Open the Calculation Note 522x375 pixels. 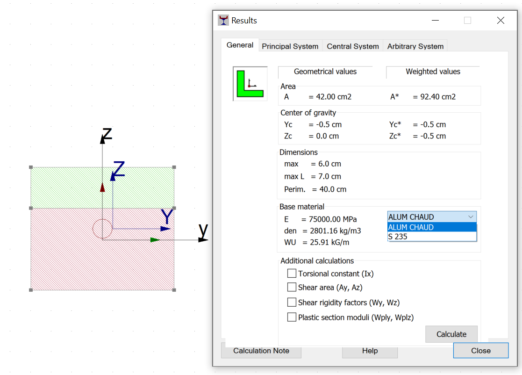click(x=261, y=351)
